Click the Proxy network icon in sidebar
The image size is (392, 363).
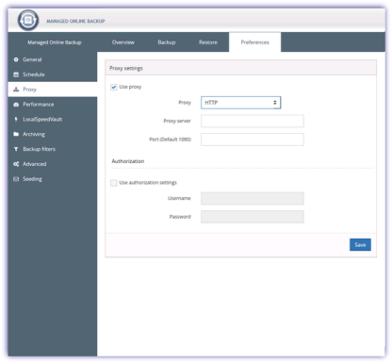point(16,90)
